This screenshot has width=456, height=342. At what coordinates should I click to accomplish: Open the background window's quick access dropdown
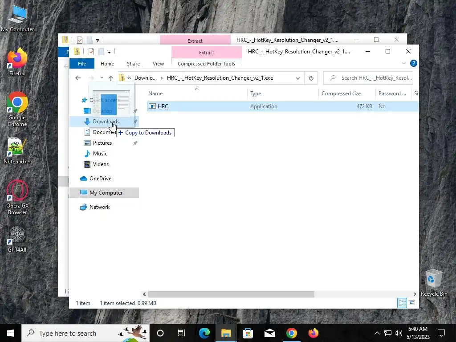98,40
